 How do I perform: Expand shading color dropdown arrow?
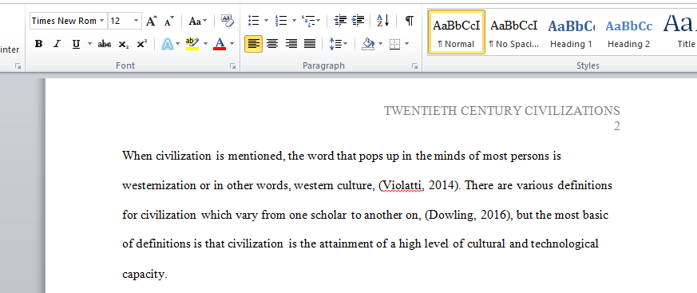point(381,44)
